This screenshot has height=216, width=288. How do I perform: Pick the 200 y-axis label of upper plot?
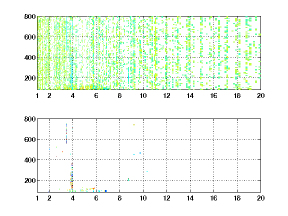pyautogui.click(x=30, y=78)
